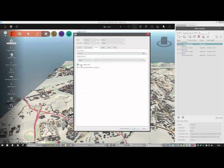Open the green drainage design round icon
This screenshot has width=224, height=168.
point(69,34)
